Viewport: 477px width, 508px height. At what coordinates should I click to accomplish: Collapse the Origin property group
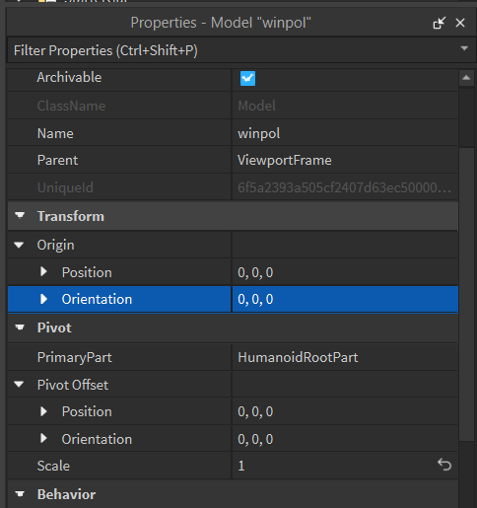coord(19,245)
